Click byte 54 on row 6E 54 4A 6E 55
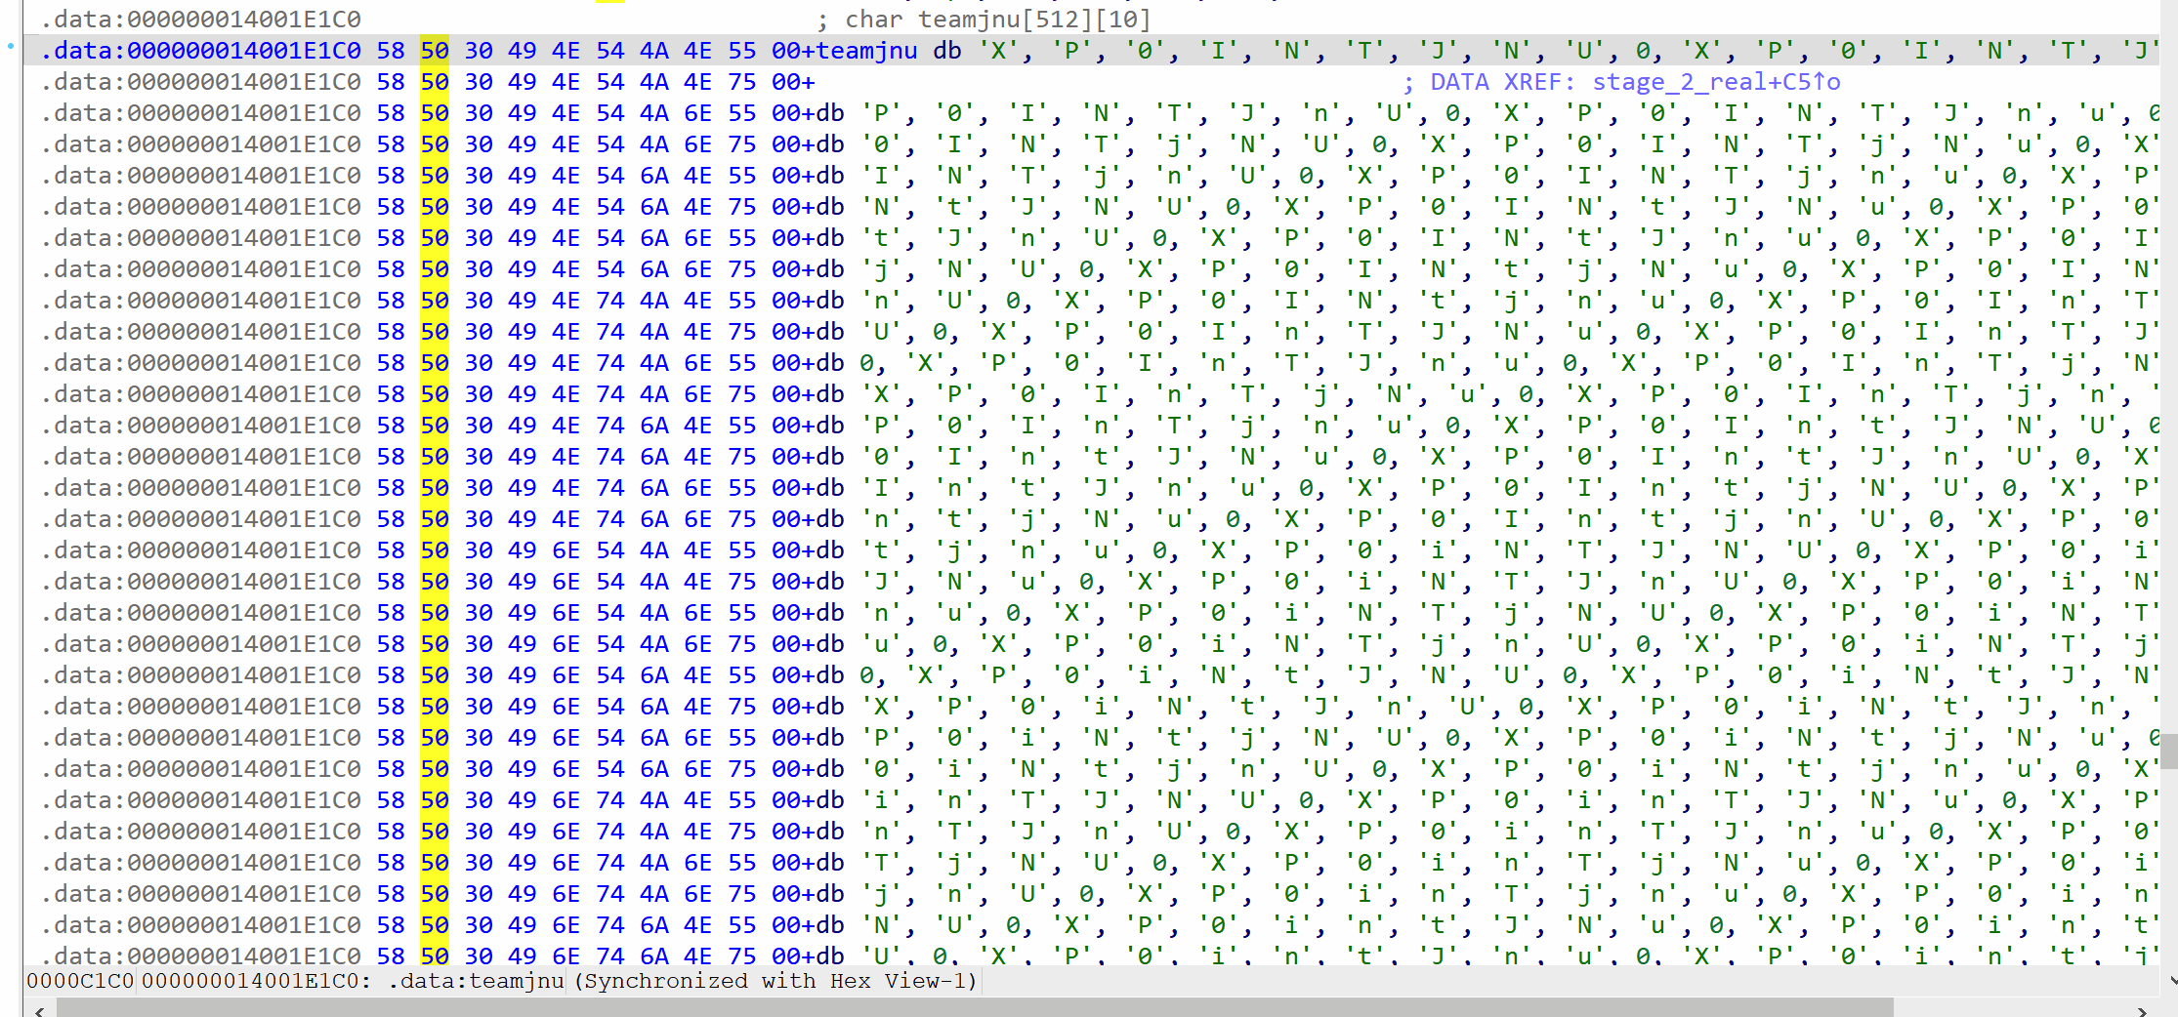The image size is (2178, 1017). [609, 613]
